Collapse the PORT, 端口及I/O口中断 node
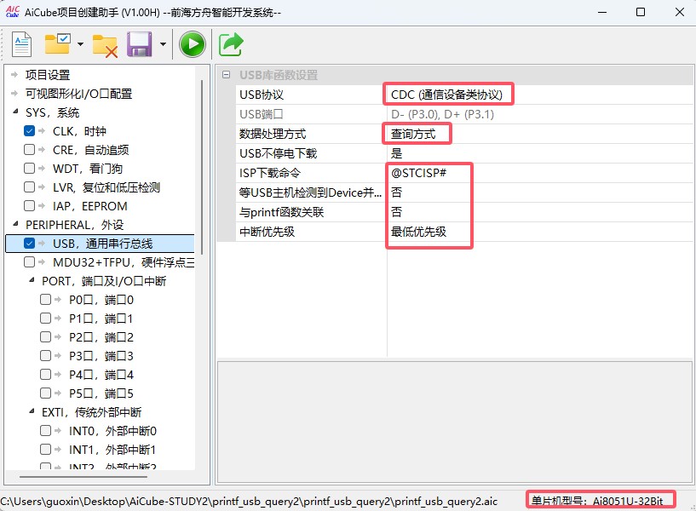 [32, 280]
